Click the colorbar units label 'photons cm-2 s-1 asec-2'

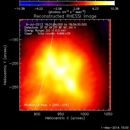coord(67,12)
